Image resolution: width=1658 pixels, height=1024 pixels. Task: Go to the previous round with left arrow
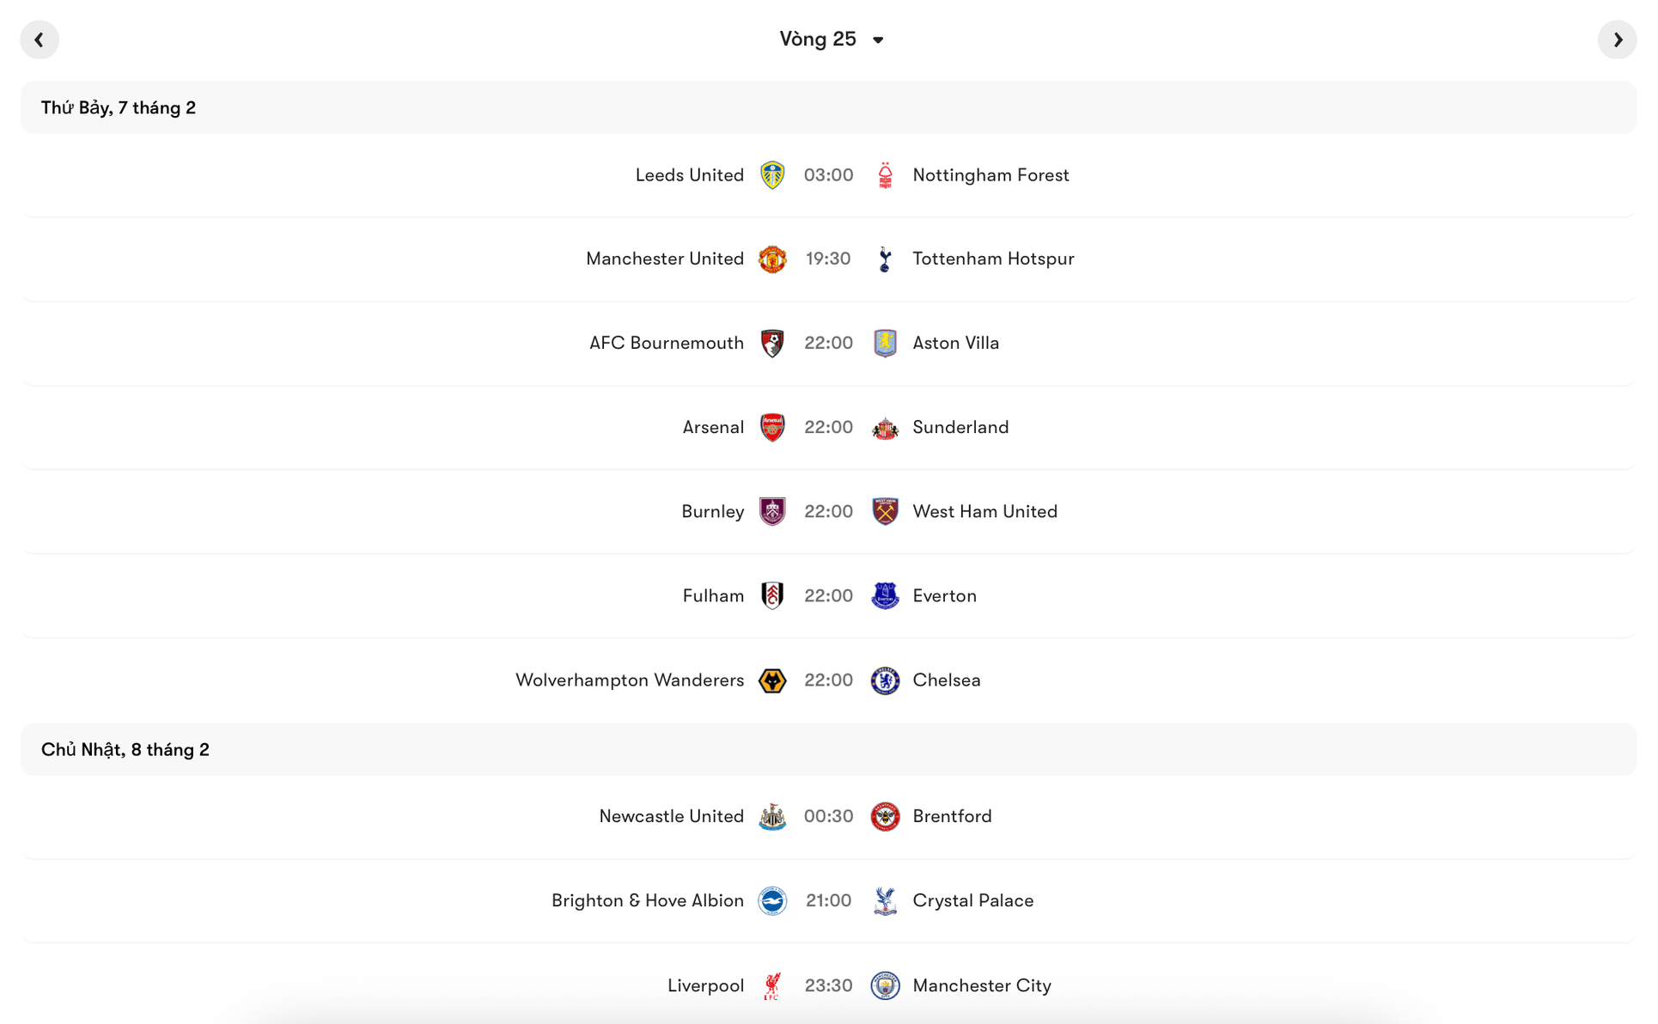tap(39, 39)
